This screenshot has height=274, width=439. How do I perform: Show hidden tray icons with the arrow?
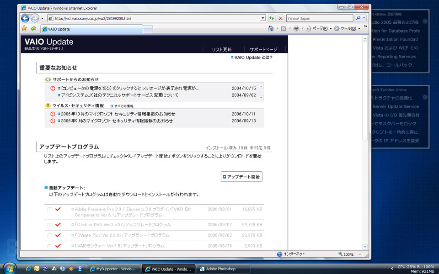pos(392,269)
